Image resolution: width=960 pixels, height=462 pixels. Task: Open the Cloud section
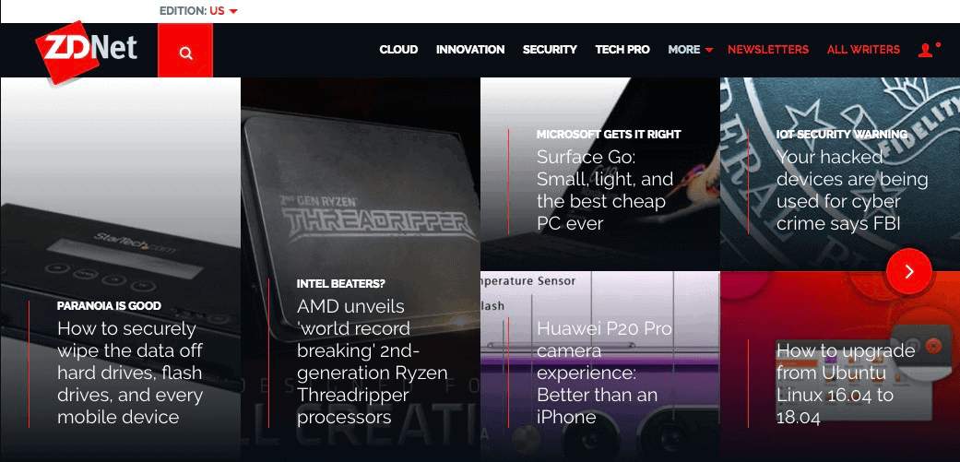tap(398, 50)
